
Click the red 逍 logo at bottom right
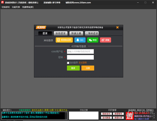point(130,116)
